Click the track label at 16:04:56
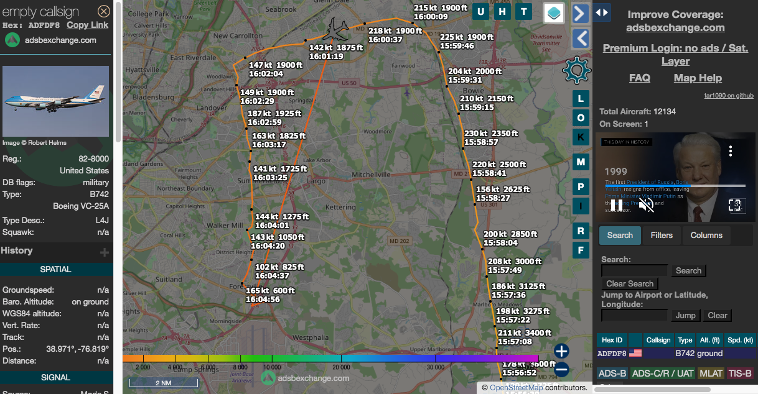 pos(271,295)
